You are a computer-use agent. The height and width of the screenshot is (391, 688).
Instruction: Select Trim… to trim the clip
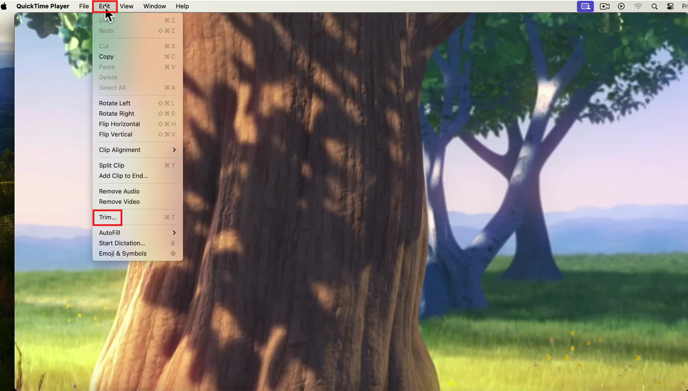click(137, 217)
